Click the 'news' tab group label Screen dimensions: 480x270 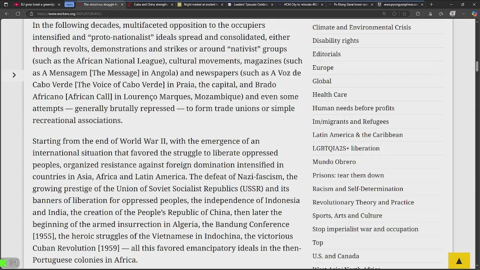tap(69, 4)
